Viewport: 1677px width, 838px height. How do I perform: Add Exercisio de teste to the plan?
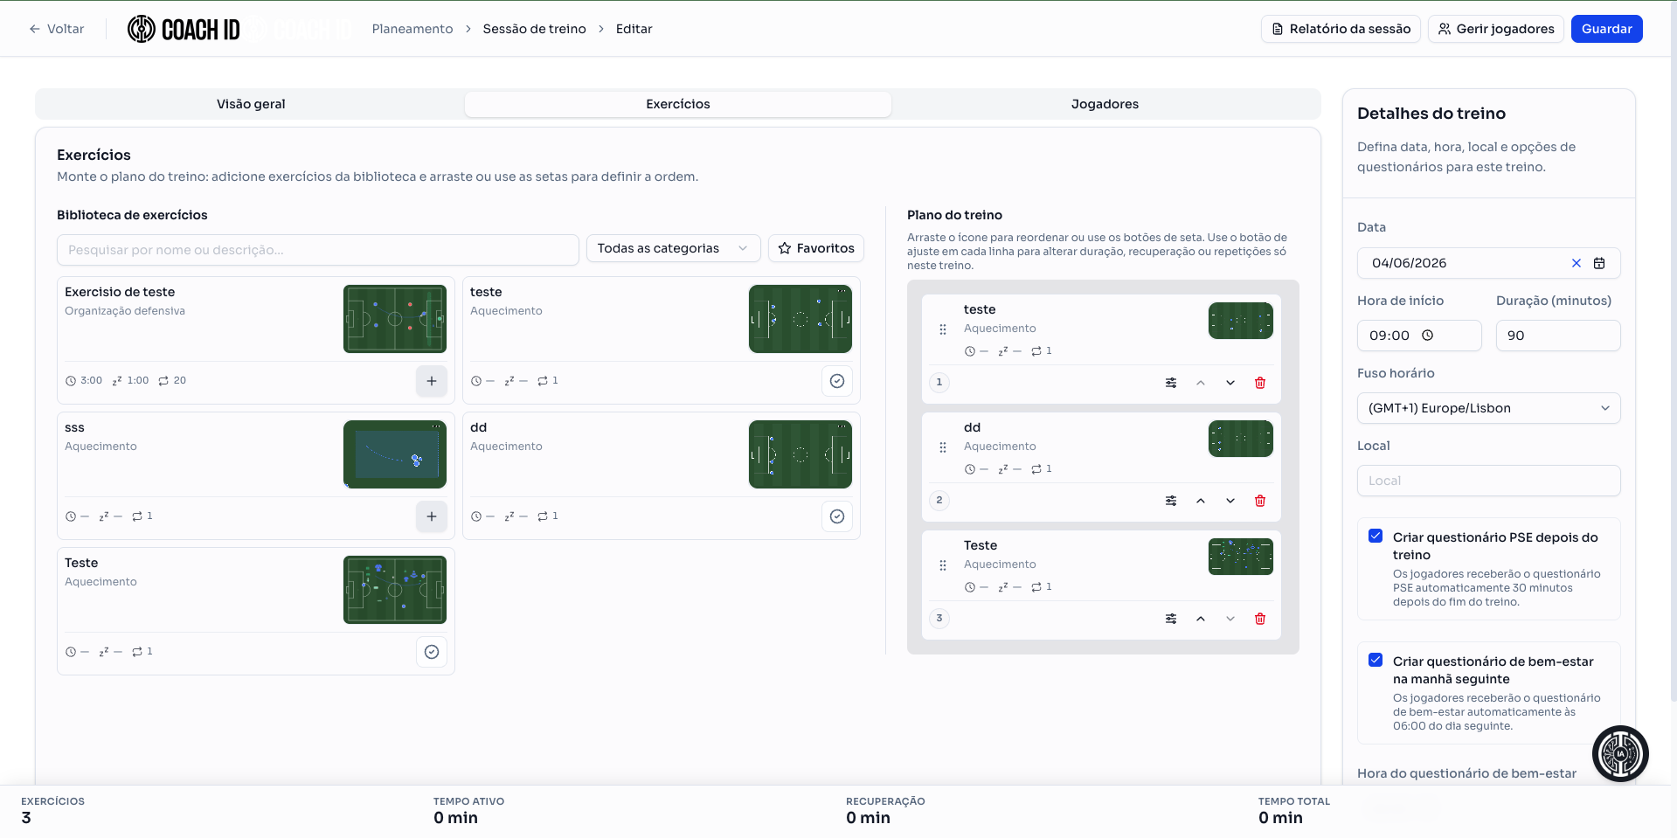432,381
